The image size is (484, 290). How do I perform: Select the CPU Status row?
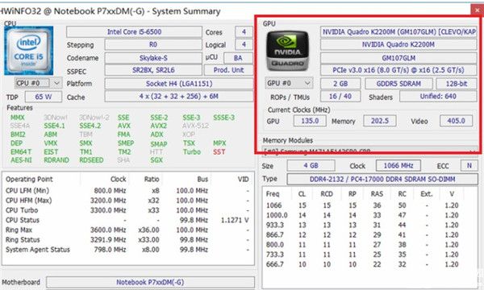pos(127,221)
